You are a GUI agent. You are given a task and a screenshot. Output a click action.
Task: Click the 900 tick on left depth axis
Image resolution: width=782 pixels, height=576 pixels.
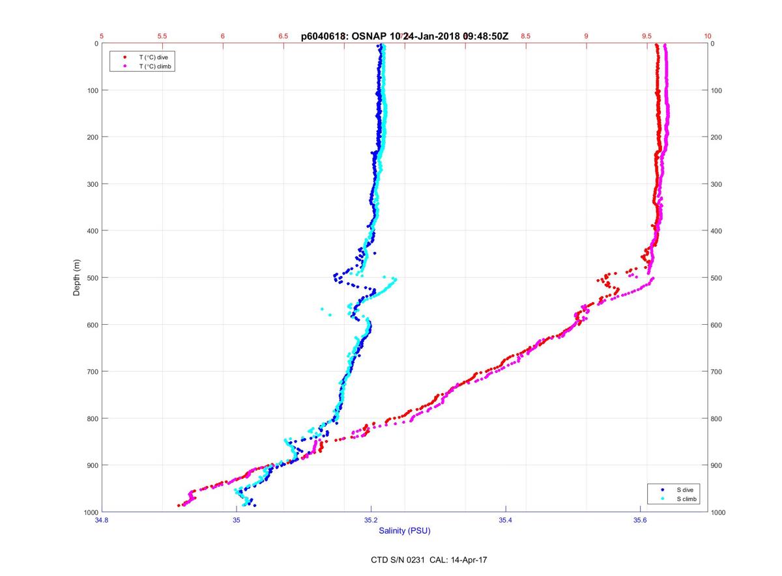point(93,465)
